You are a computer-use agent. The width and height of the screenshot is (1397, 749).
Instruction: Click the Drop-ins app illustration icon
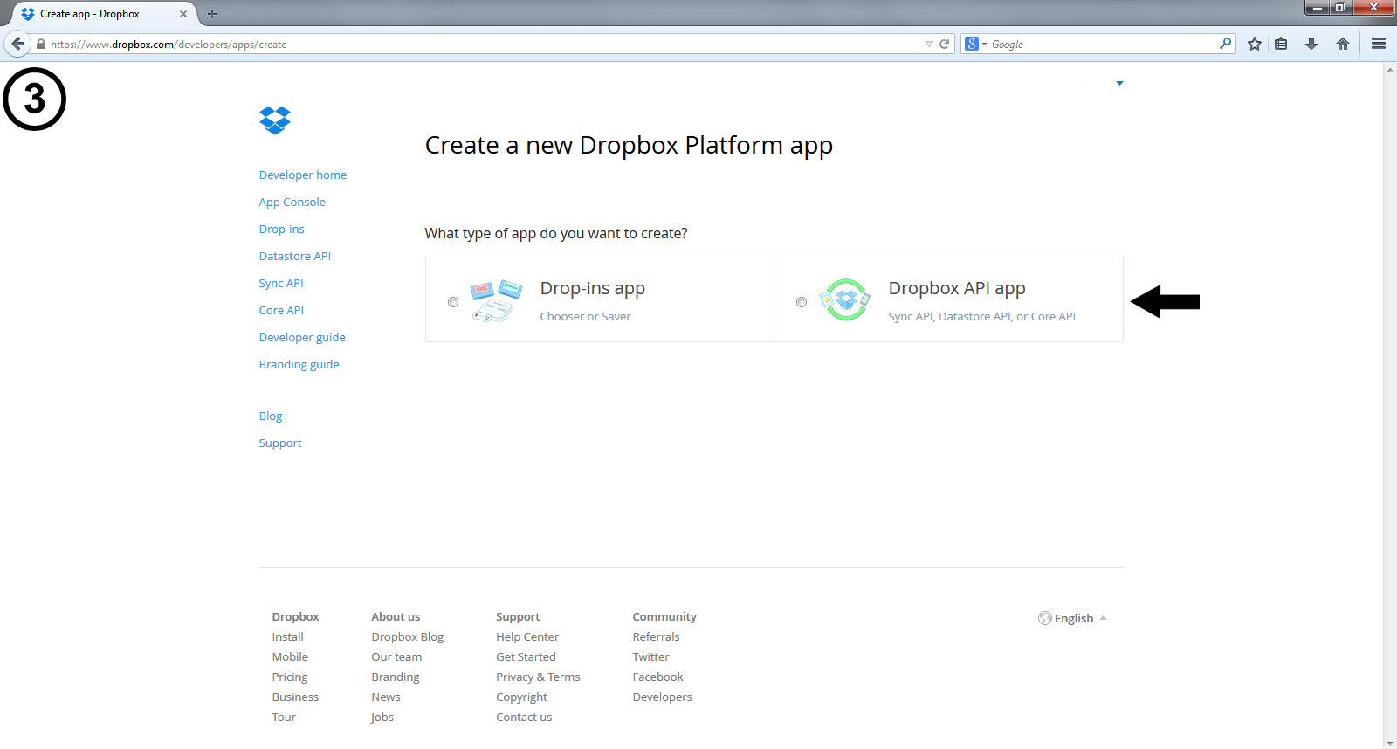point(496,301)
